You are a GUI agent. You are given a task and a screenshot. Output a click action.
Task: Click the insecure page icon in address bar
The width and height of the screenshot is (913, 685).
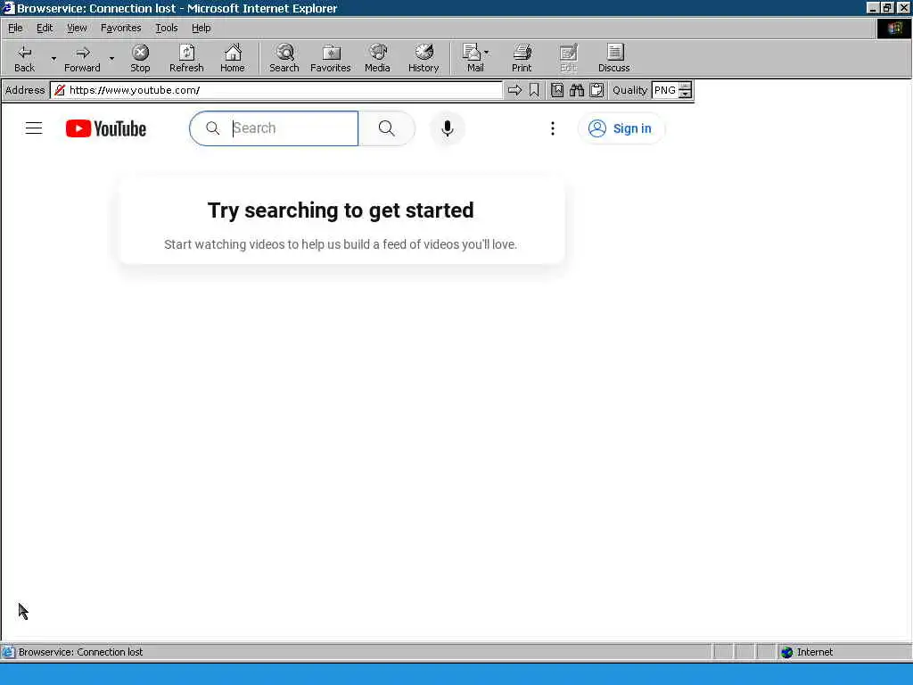pos(60,90)
